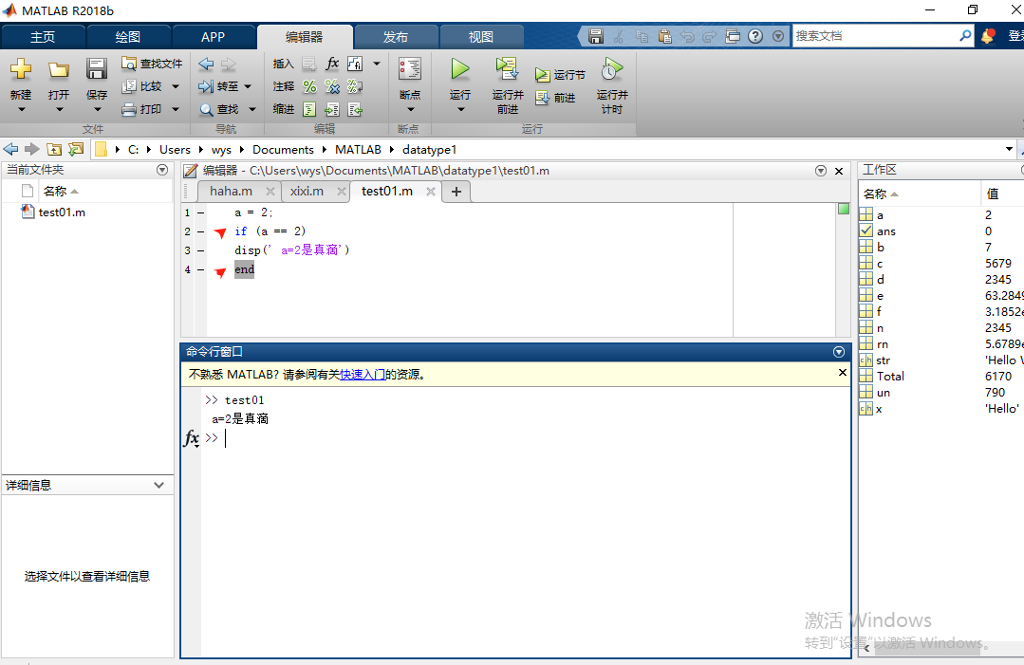The width and height of the screenshot is (1024, 665).
Task: Click the green code analyzer status indicator
Action: point(843,209)
